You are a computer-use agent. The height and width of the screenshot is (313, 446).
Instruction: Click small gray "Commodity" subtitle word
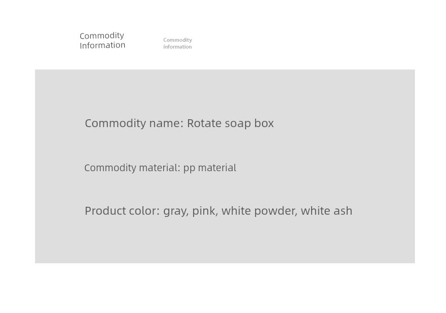[177, 40]
